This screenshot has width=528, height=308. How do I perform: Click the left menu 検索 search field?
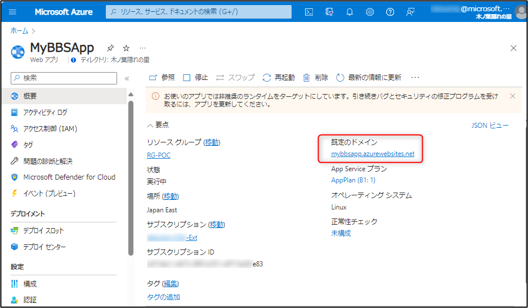[x=64, y=78]
